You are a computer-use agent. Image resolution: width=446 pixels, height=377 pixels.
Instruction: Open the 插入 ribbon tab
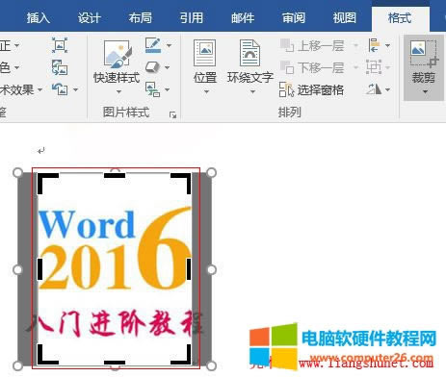(38, 18)
